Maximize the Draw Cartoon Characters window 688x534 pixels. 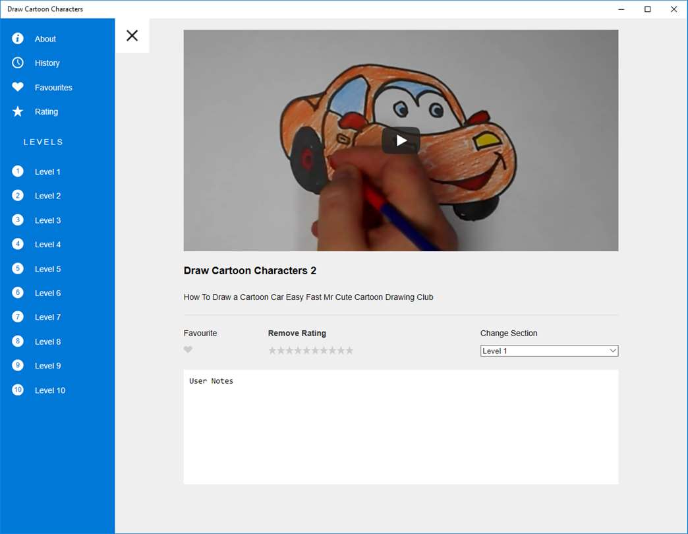click(x=647, y=9)
